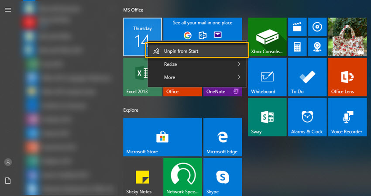The image size is (371, 196).
Task: Launch the Voice Recorder tile
Action: [x=347, y=117]
